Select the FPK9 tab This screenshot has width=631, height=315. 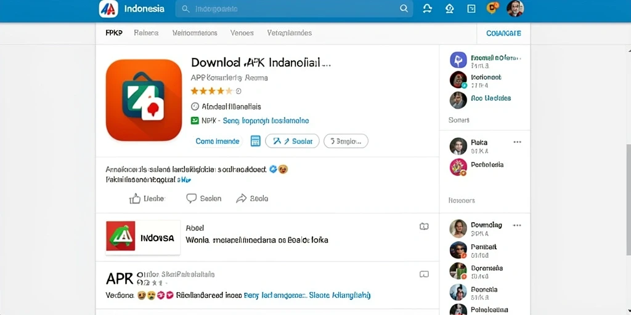(114, 33)
